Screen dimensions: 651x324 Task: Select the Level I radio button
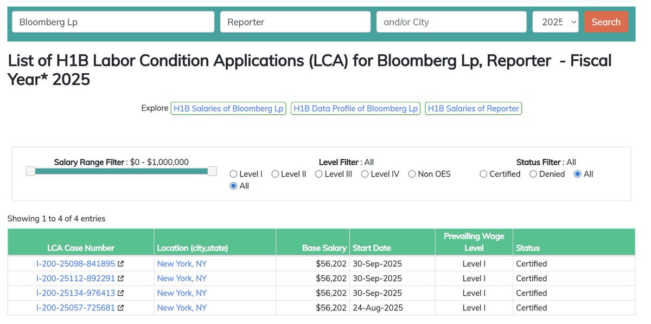click(x=234, y=174)
